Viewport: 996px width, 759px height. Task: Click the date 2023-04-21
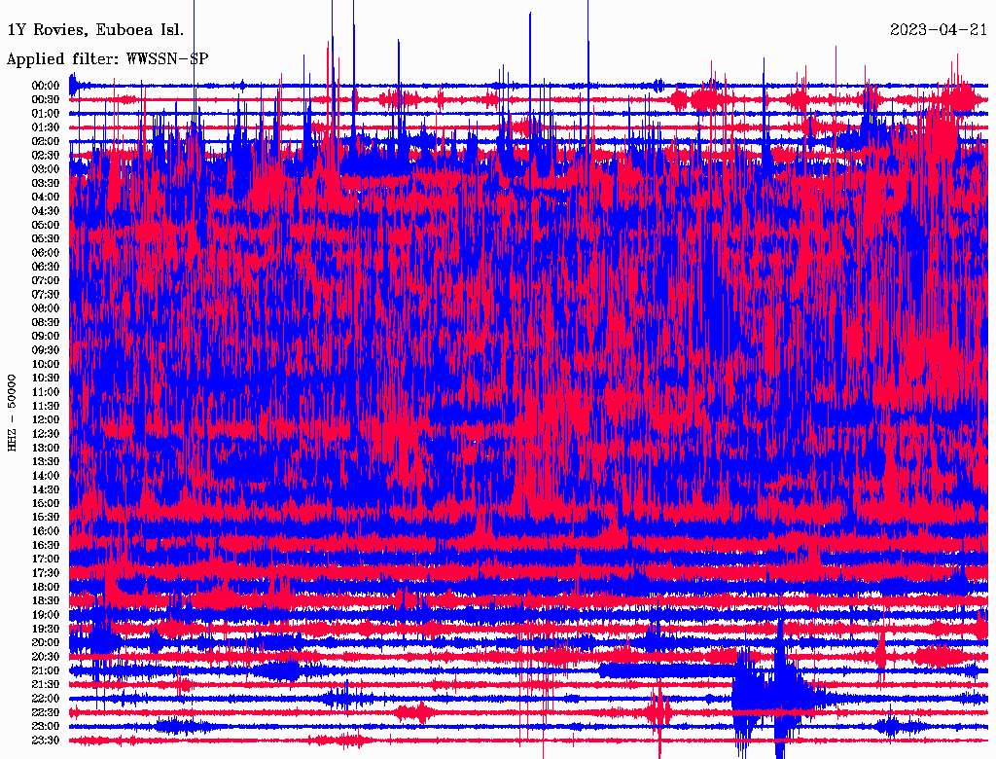939,30
